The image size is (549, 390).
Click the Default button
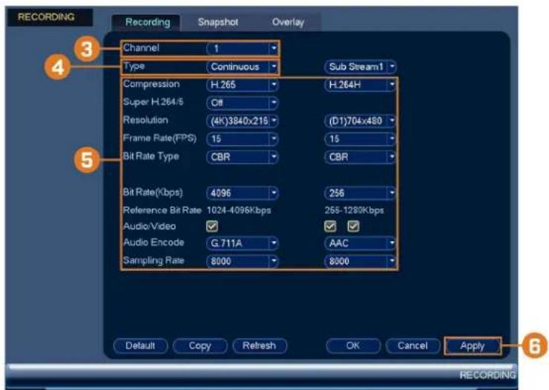[x=140, y=346]
